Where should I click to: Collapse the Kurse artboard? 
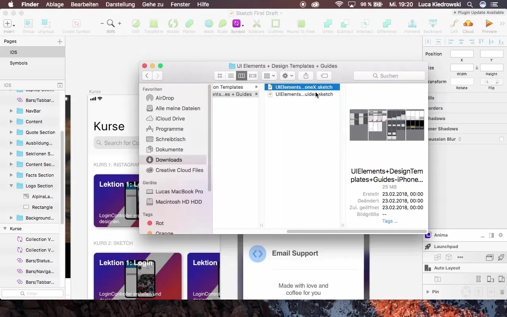pyautogui.click(x=5, y=229)
